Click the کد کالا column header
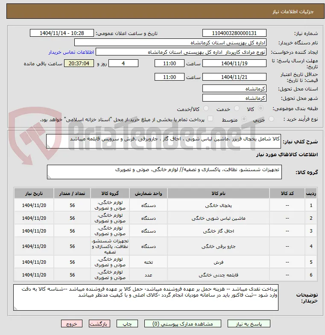 (287, 193)
